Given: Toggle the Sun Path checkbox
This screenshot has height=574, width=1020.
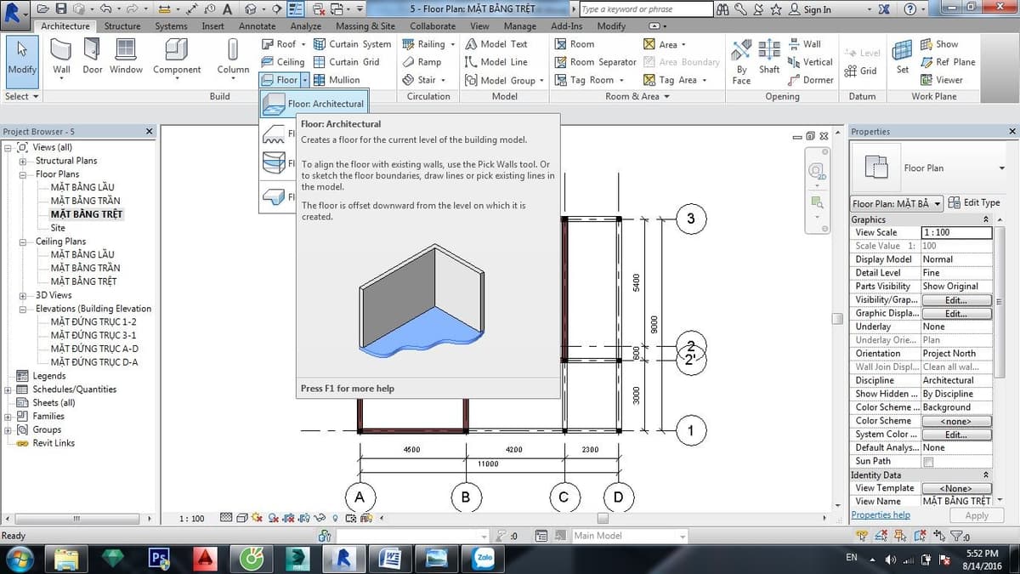Looking at the screenshot, I should point(928,462).
